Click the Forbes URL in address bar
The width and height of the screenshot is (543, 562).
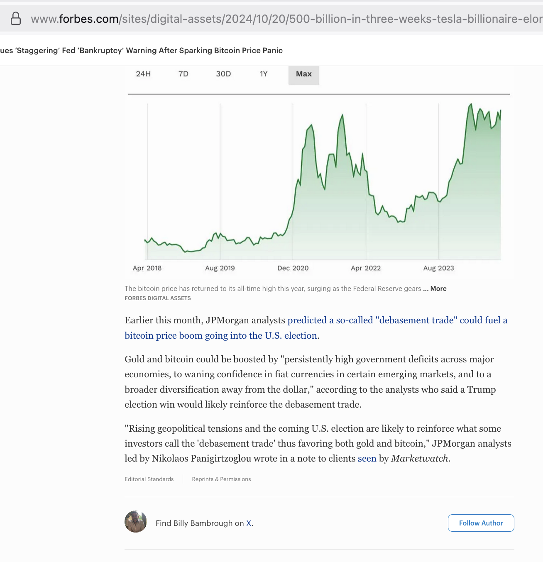pos(286,19)
